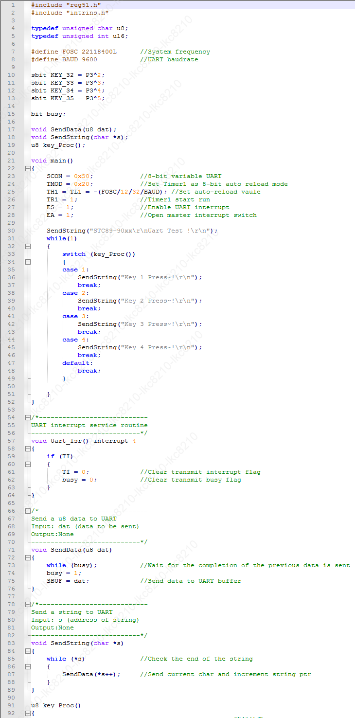Collapse the SendString function body fold at line 84

(27, 651)
